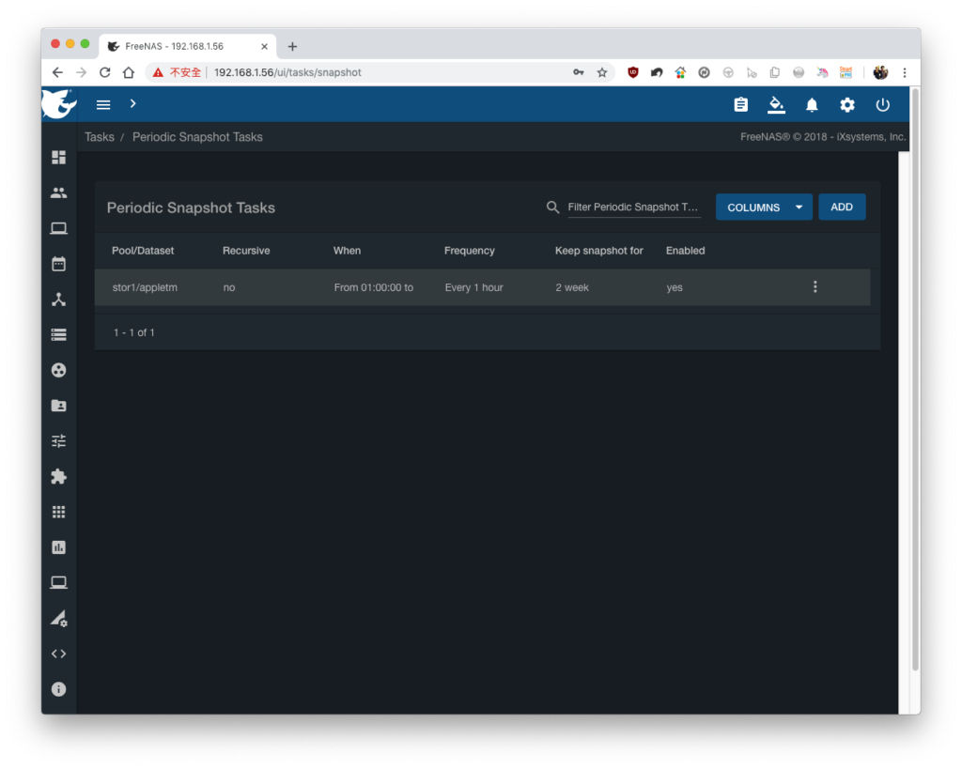
Task: Sort by the Keep snapshot for column header
Action: [598, 250]
